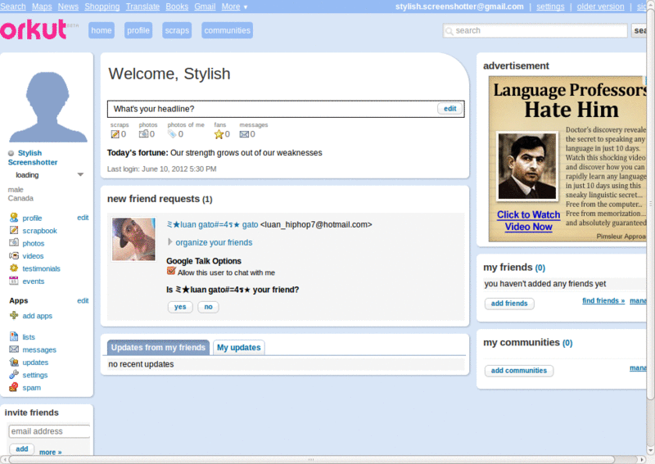This screenshot has height=464, width=655.
Task: Open the Books link in top bar
Action: [177, 7]
